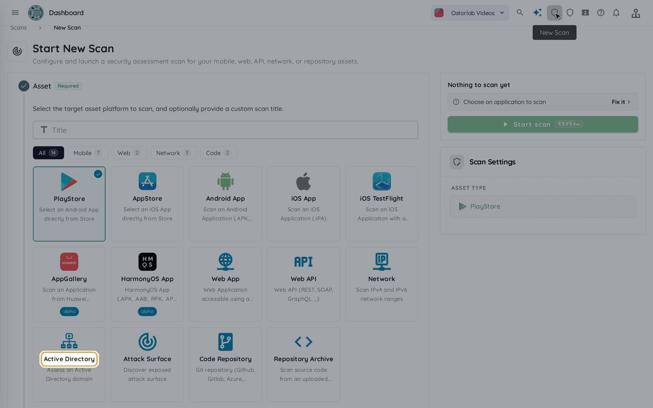Select the Active Directory asset card
Image resolution: width=653 pixels, height=408 pixels.
pyautogui.click(x=69, y=364)
